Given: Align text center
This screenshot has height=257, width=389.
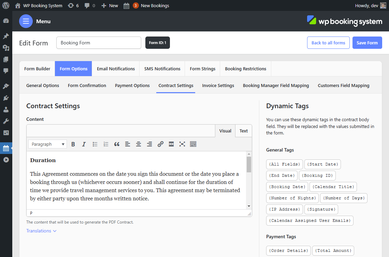Looking at the screenshot, I should tap(139, 144).
